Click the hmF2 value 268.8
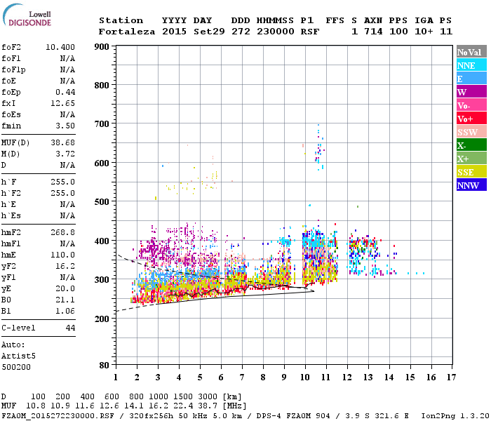 [62, 232]
